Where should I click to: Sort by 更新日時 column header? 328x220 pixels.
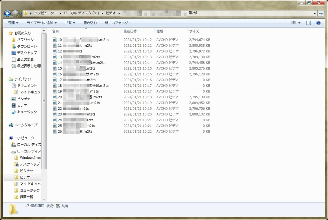[130, 31]
